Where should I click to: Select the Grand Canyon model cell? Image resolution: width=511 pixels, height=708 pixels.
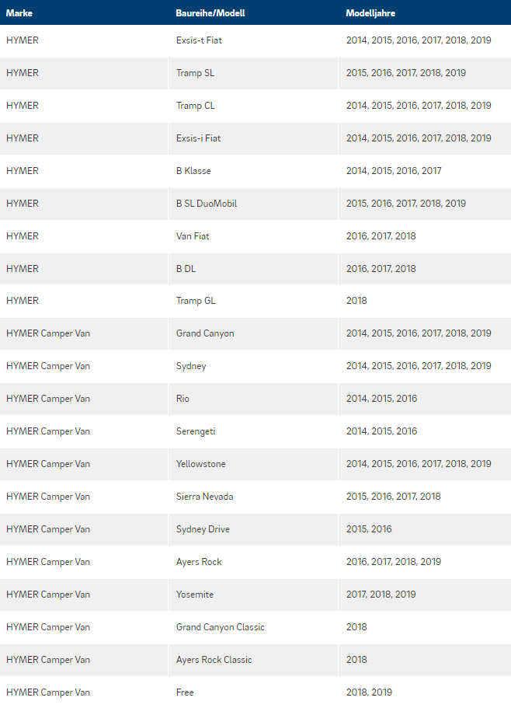coord(205,333)
